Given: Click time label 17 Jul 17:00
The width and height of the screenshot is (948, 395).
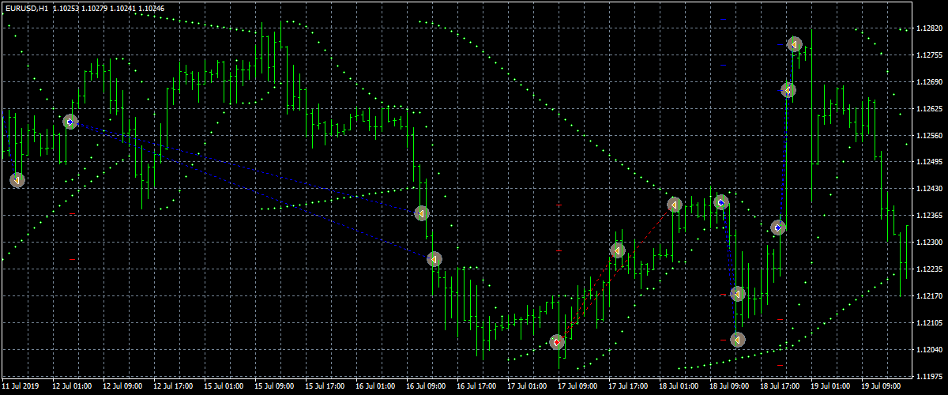Looking at the screenshot, I should pos(627,387).
